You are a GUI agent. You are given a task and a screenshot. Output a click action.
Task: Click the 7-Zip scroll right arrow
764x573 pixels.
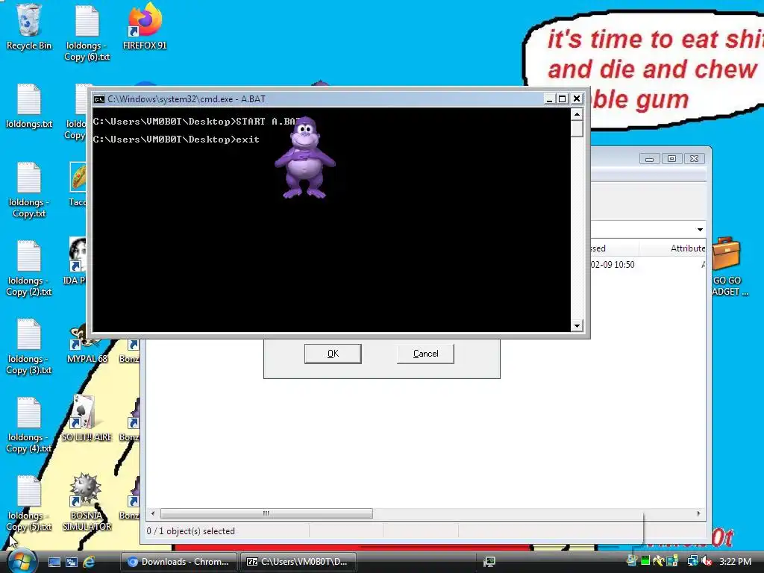click(698, 513)
